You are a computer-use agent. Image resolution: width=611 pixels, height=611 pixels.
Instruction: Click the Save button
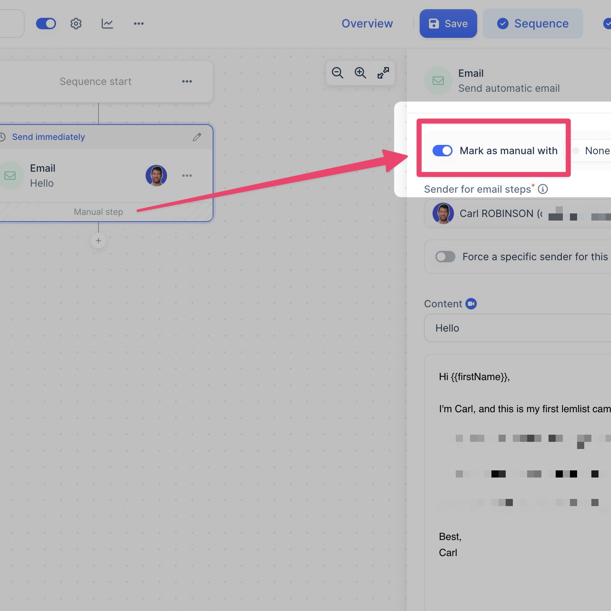[x=448, y=24]
